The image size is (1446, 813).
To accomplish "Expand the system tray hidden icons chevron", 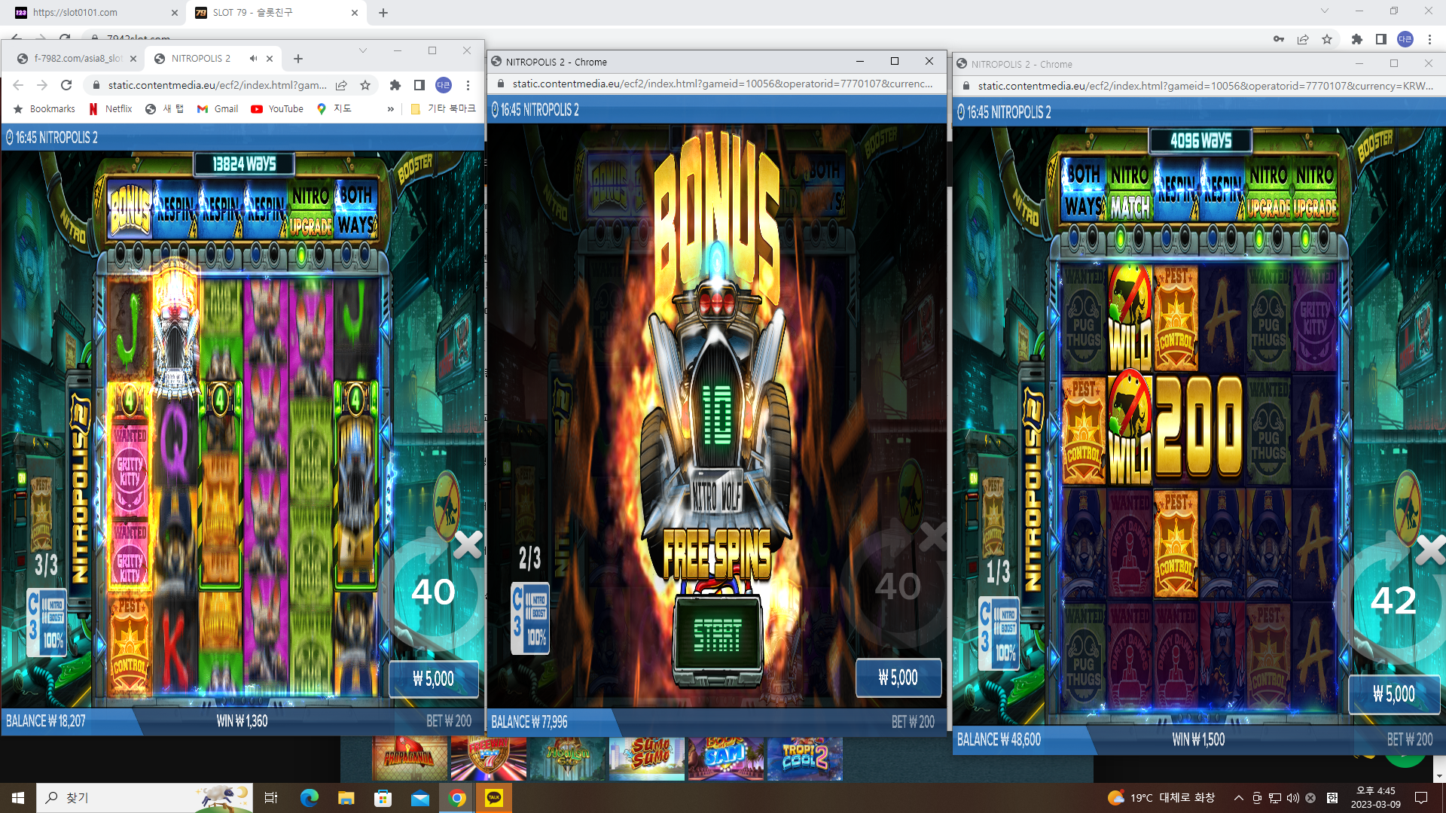I will click(1239, 798).
